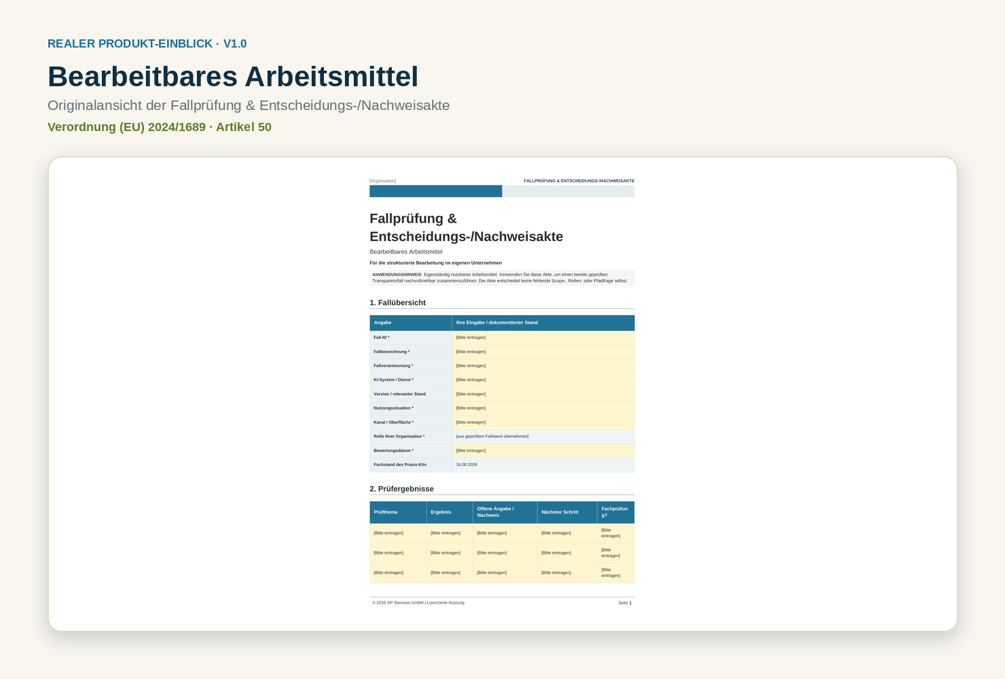Click the 'Version / relevanter Stand' row label

click(x=411, y=394)
